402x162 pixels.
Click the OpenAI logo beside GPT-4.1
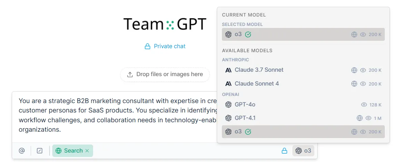coord(228,118)
